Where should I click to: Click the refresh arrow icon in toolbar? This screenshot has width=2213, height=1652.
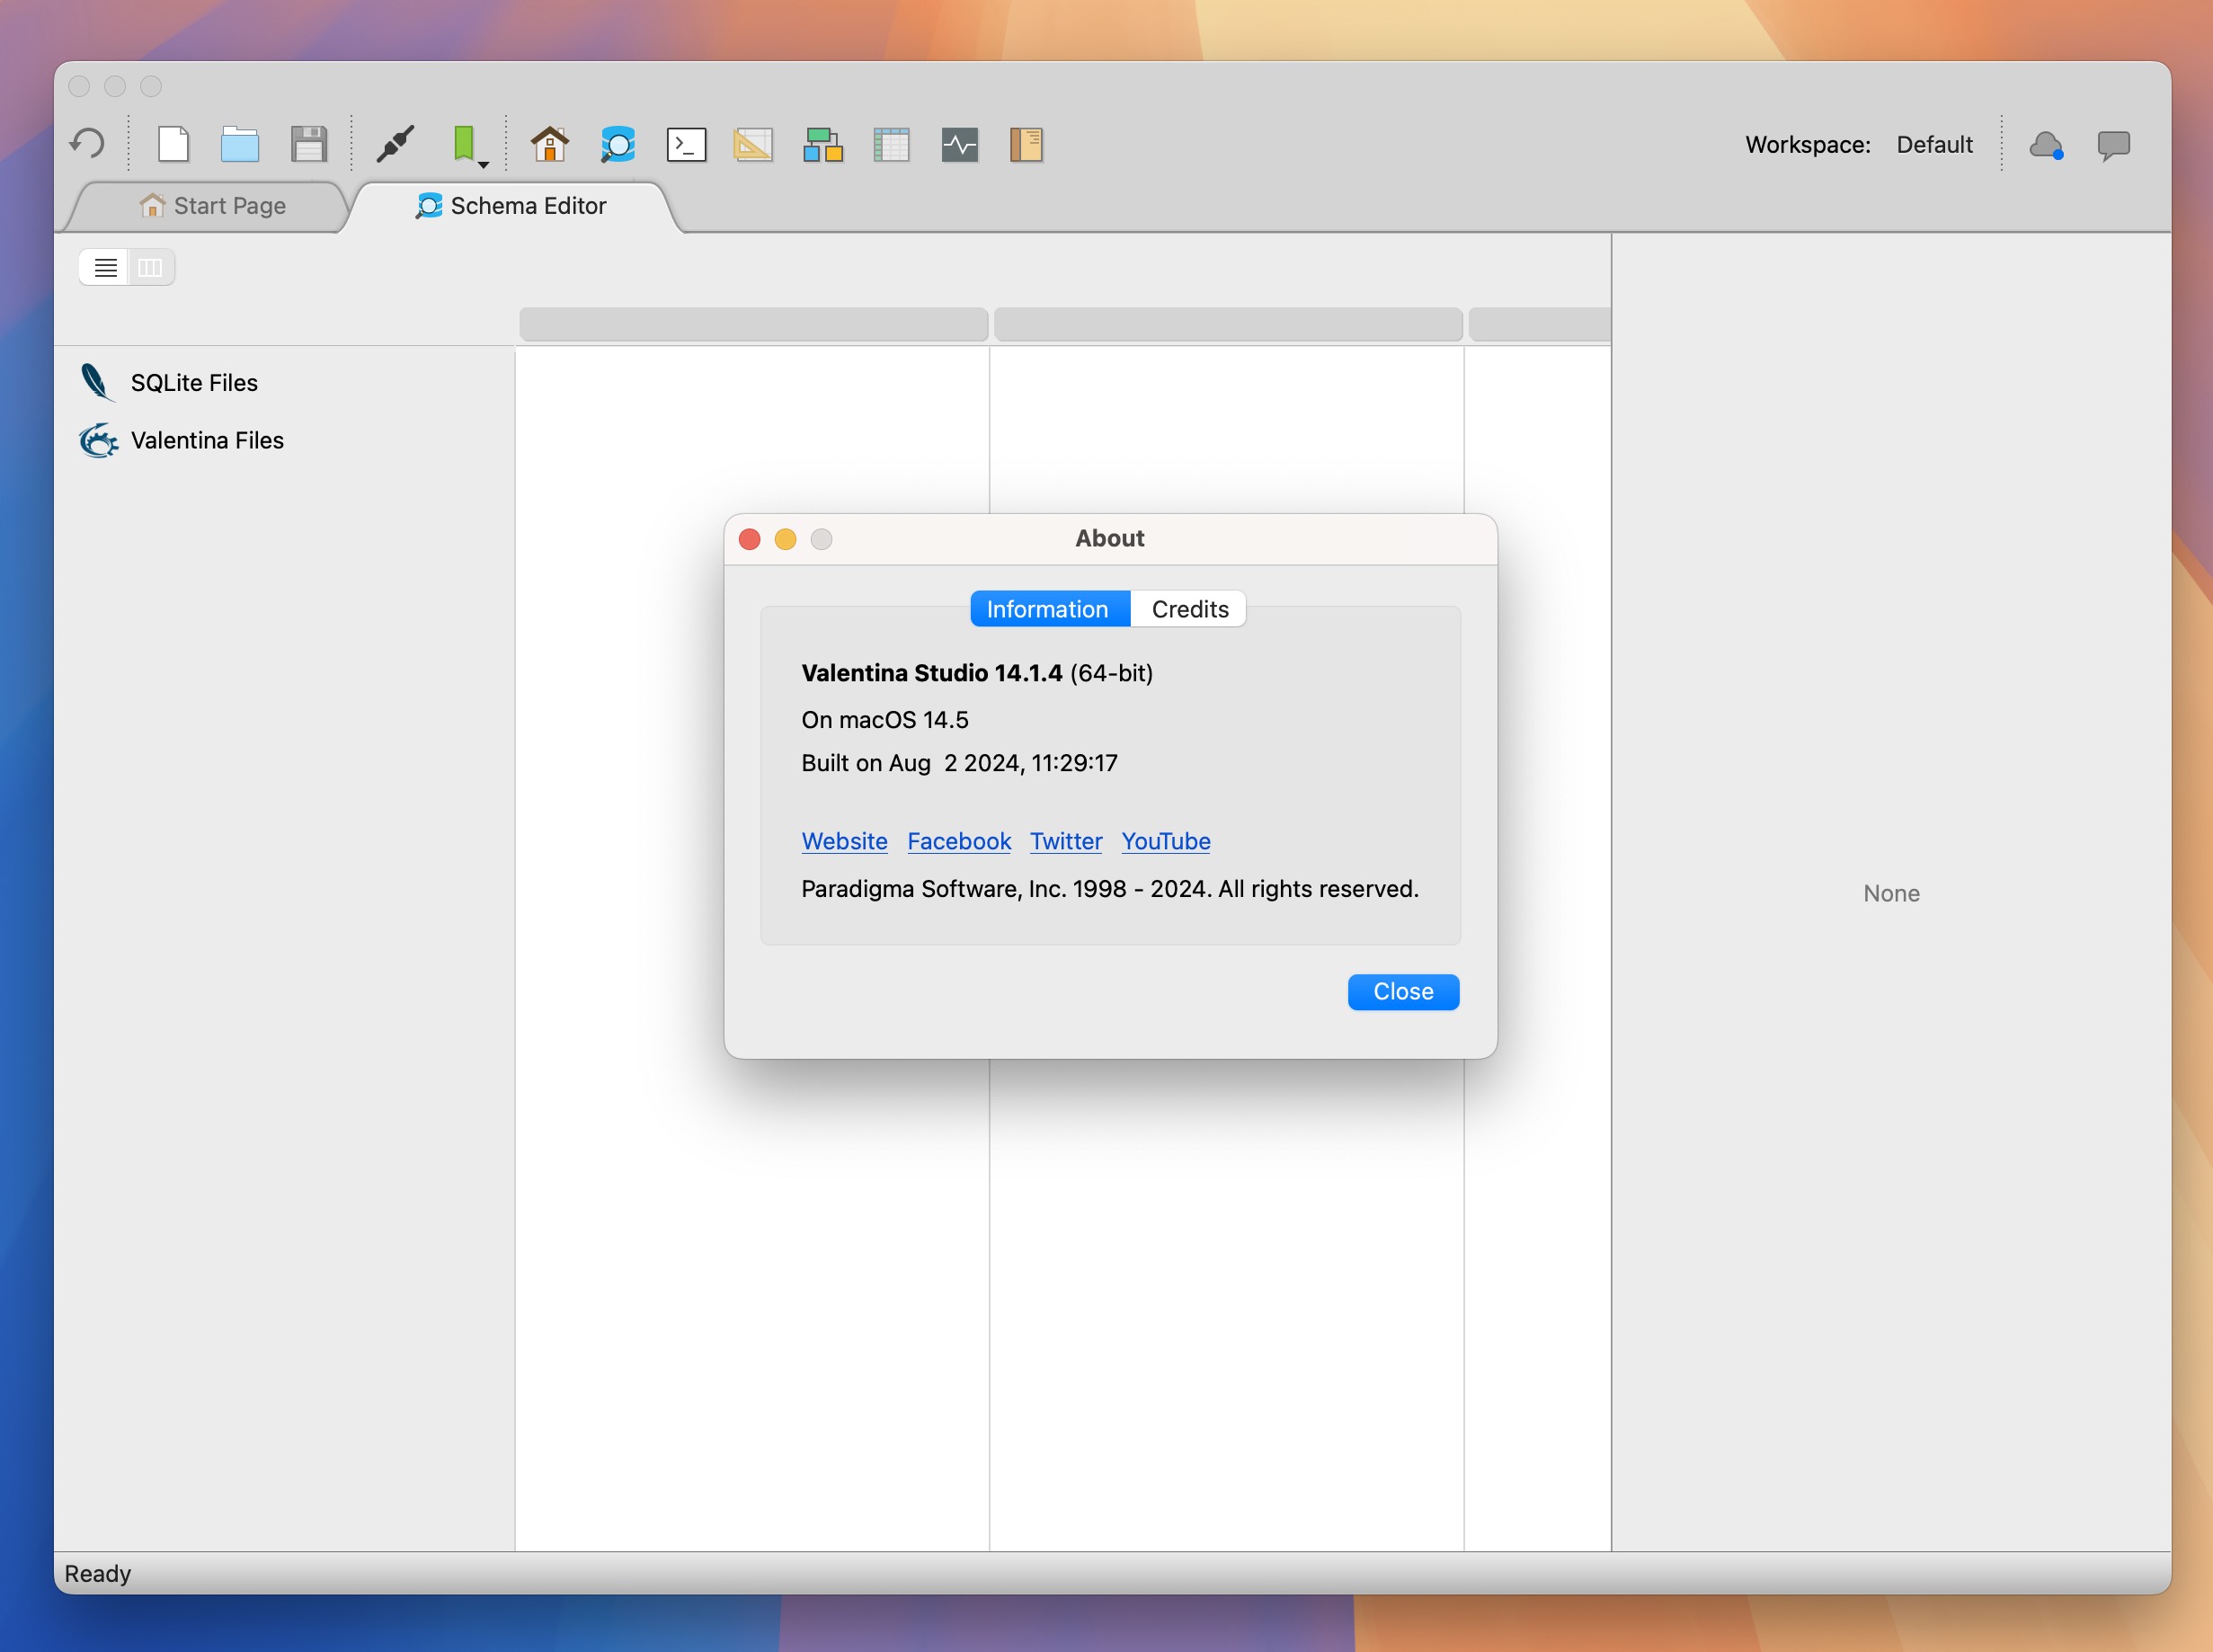(x=87, y=144)
